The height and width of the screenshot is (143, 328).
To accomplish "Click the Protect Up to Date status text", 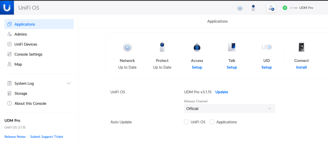I will pyautogui.click(x=162, y=67).
